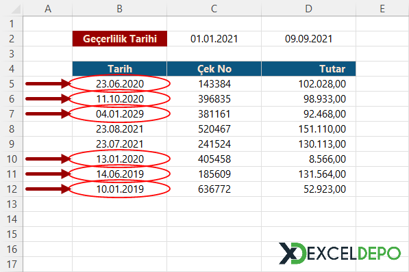Select row 10 header
This screenshot has width=409, height=272.
pyautogui.click(x=12, y=159)
